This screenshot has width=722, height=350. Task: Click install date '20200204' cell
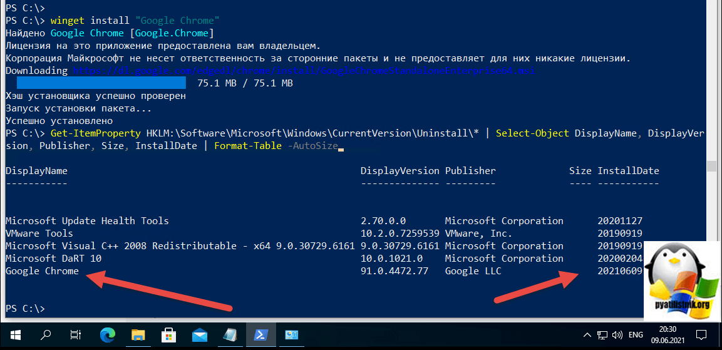pyautogui.click(x=620, y=259)
